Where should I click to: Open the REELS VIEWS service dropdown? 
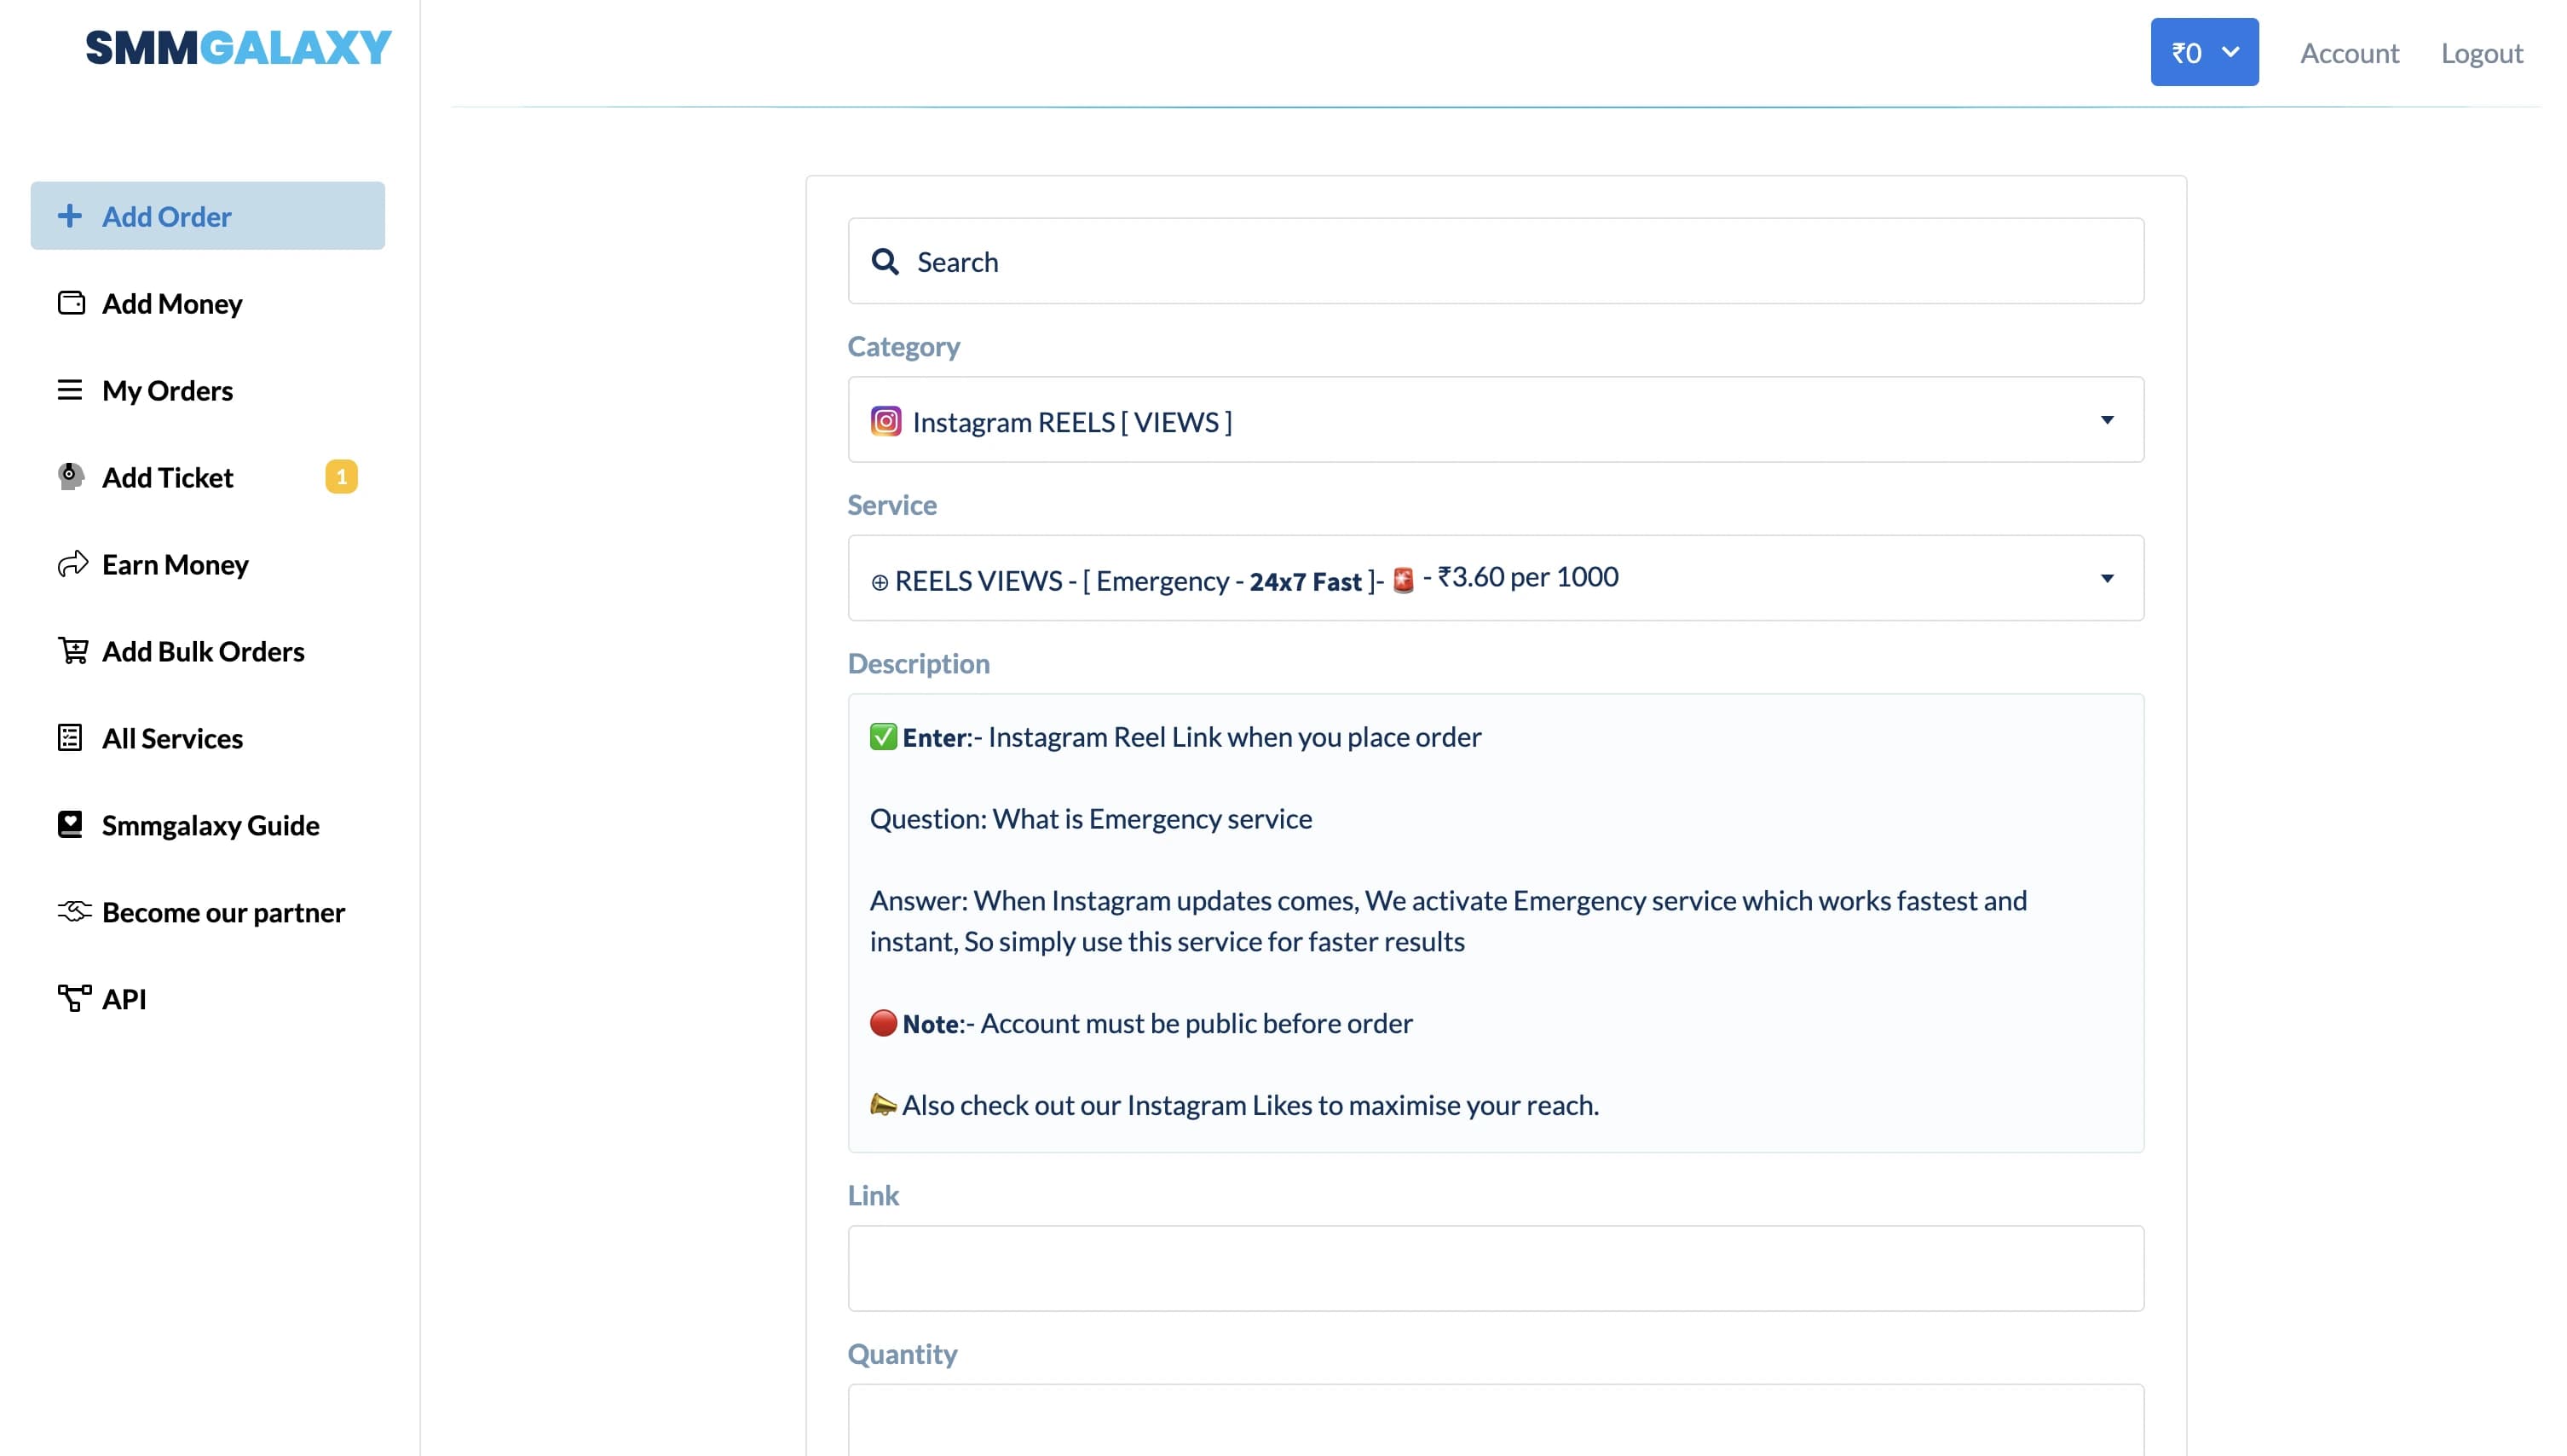click(1496, 579)
